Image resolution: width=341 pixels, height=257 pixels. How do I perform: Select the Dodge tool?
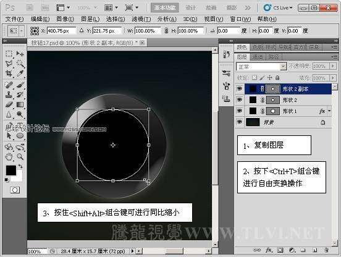pyautogui.click(x=20, y=114)
